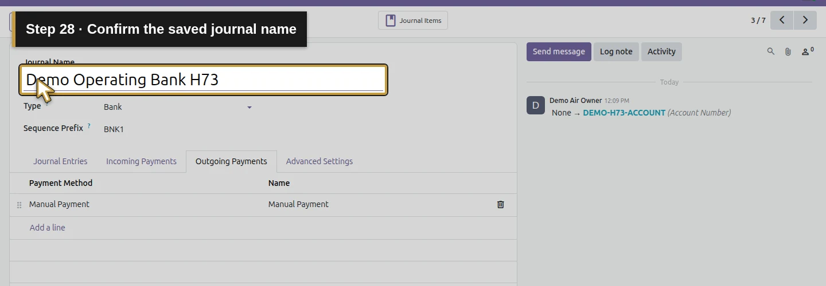Click the Demo Air Owner author name
This screenshot has height=286, width=826.
click(x=575, y=101)
